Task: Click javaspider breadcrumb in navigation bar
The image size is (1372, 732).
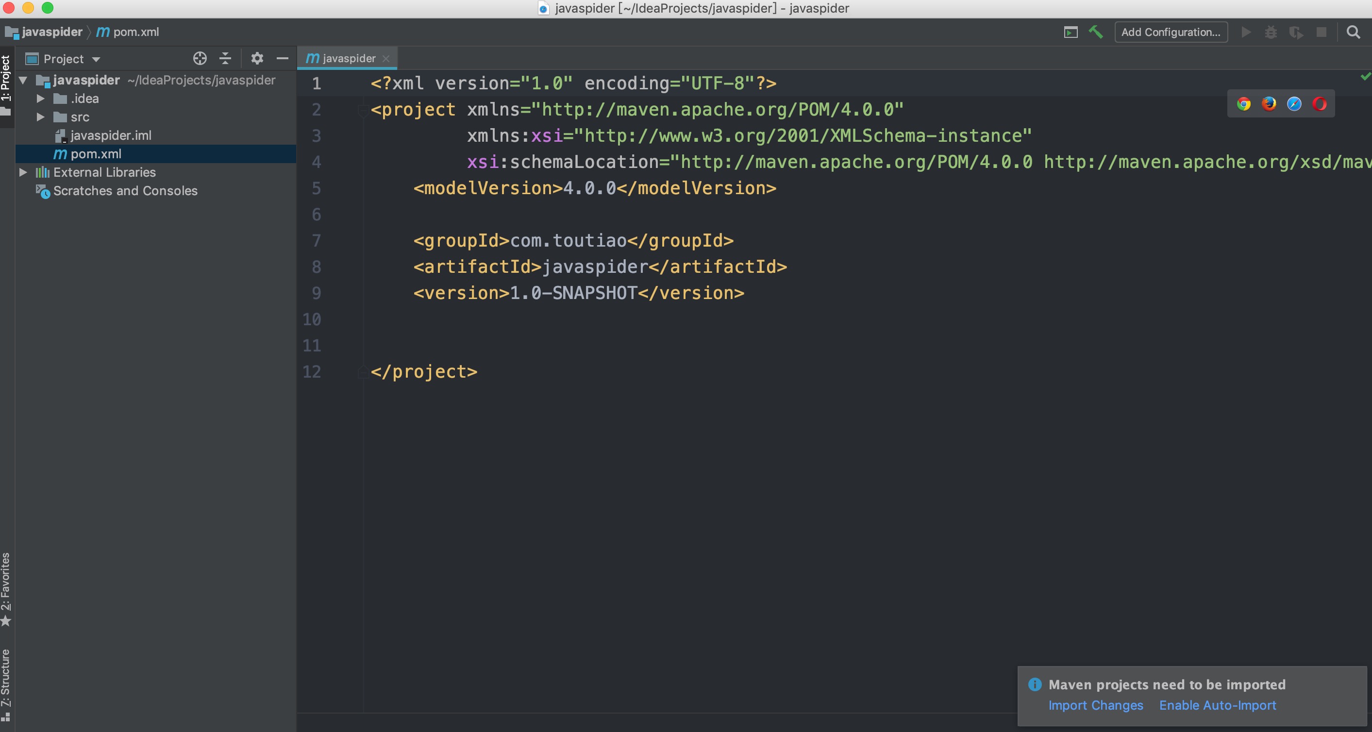Action: click(x=44, y=32)
